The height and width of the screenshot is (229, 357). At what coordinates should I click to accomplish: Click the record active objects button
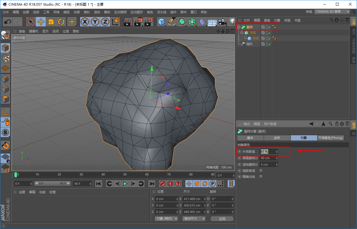point(162,184)
